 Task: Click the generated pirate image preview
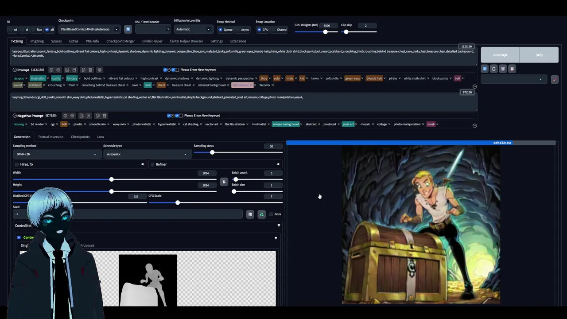pos(421,225)
